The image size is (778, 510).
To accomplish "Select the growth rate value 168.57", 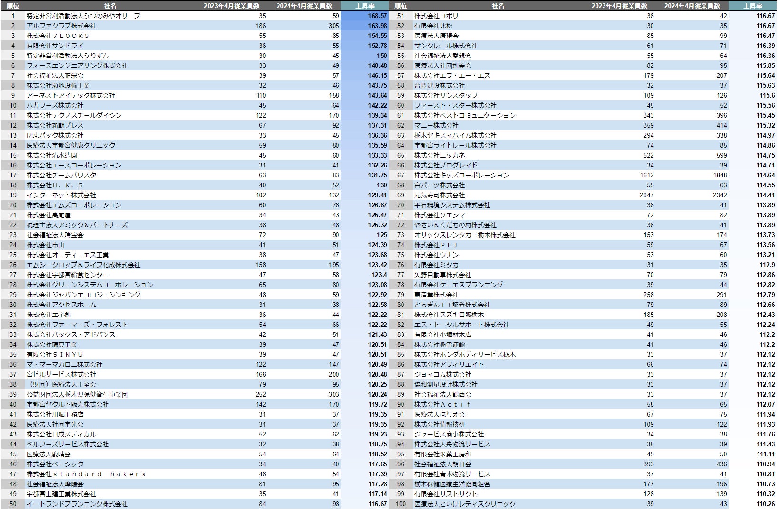I will (377, 16).
